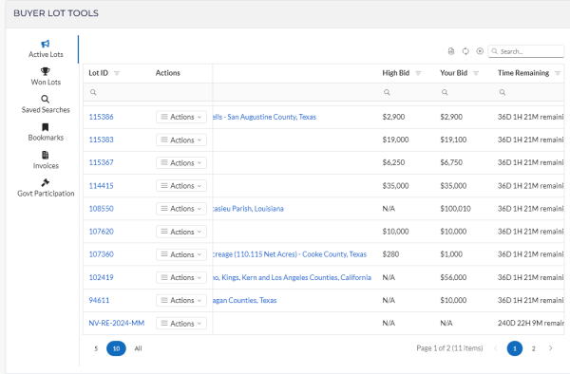Sort by the Lot ID column header

[98, 73]
